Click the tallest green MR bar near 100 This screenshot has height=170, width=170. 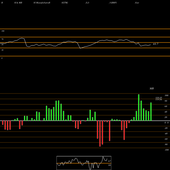coord(139,107)
